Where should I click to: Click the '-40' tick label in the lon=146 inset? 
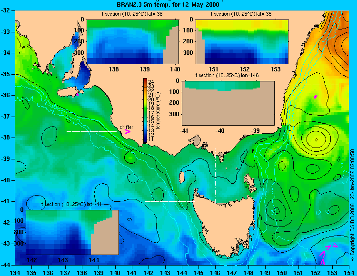pos(220,130)
